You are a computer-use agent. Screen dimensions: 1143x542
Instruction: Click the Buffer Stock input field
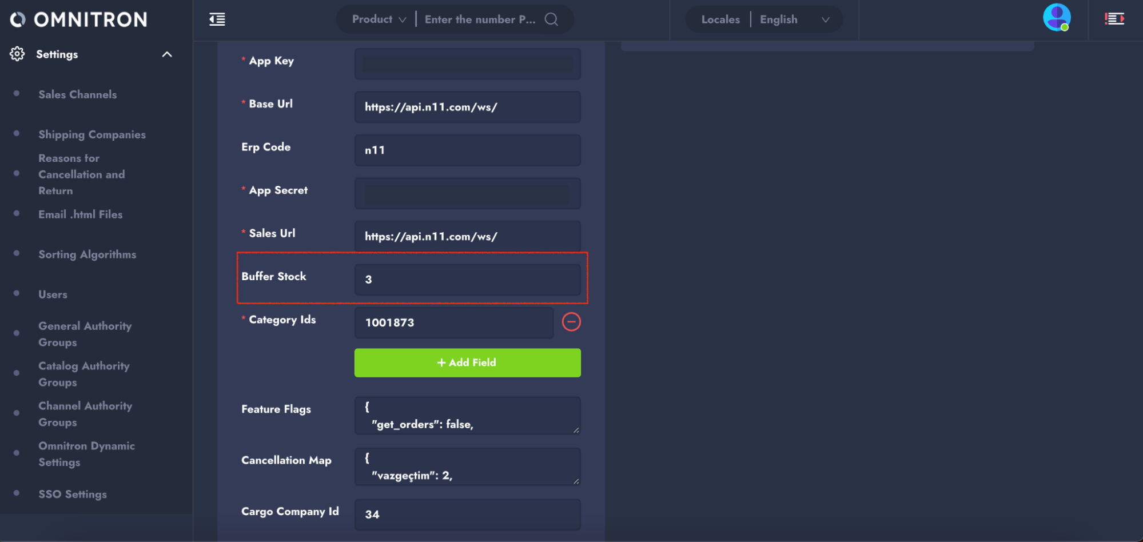tap(467, 280)
